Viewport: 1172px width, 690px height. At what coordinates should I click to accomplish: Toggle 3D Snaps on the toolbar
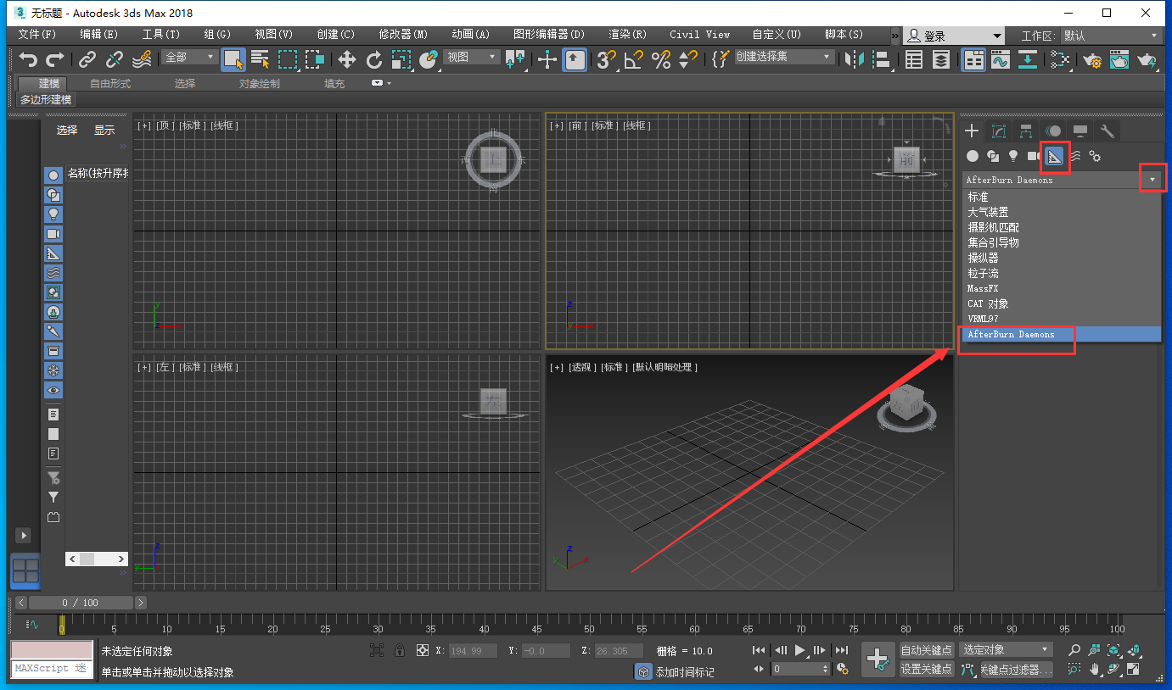tap(606, 59)
